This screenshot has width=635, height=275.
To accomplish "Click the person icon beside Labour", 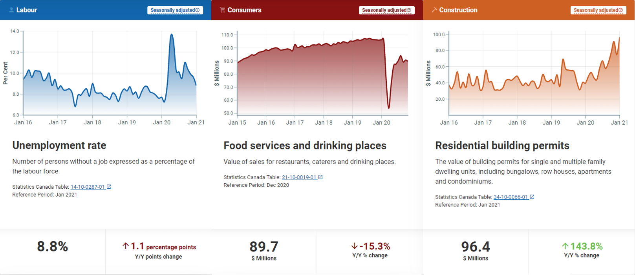I will pos(11,10).
